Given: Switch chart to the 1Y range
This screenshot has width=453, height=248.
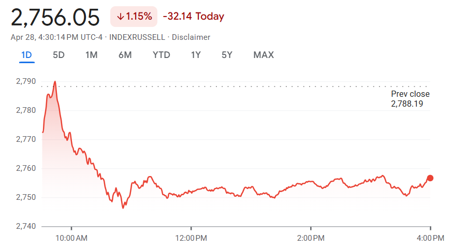Looking at the screenshot, I should tap(195, 55).
